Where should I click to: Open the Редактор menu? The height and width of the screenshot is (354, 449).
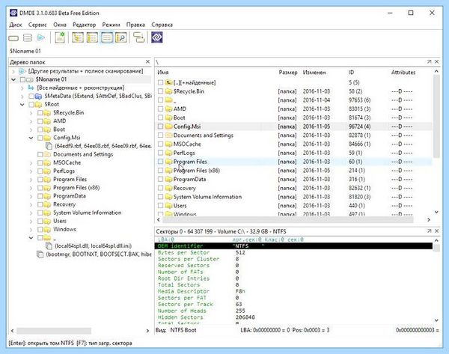[84, 25]
